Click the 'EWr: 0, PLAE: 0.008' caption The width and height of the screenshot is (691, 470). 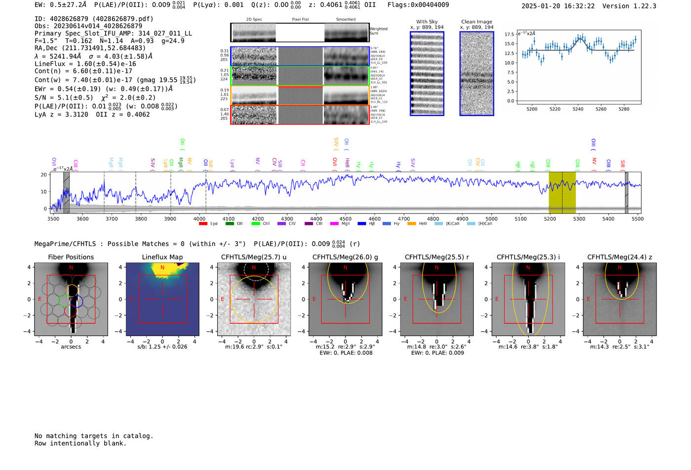click(346, 353)
